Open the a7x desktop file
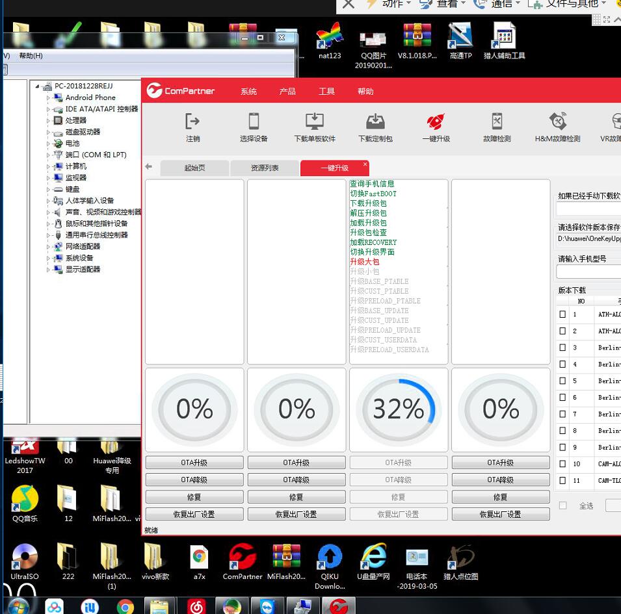 tap(199, 562)
